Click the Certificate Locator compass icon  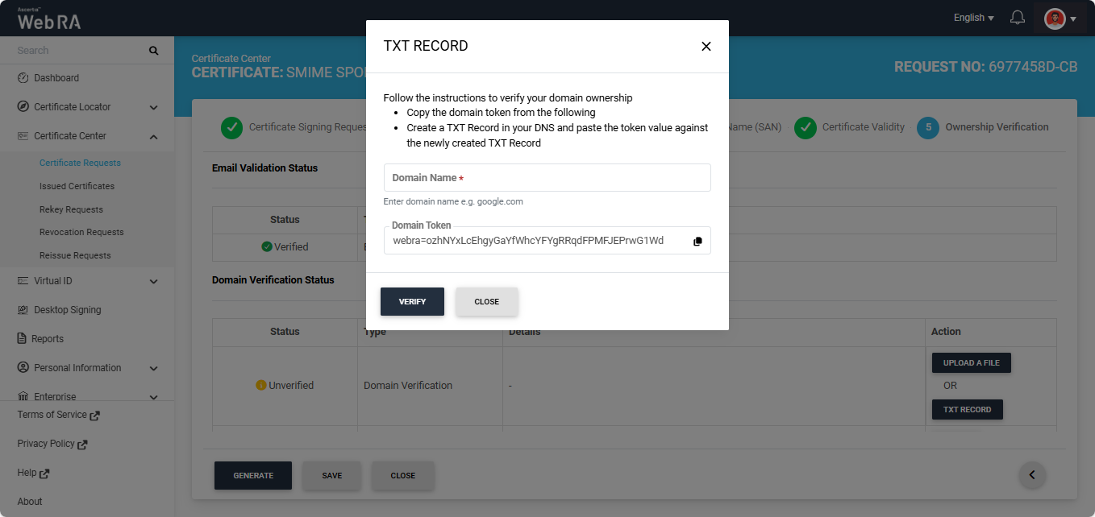coord(23,107)
